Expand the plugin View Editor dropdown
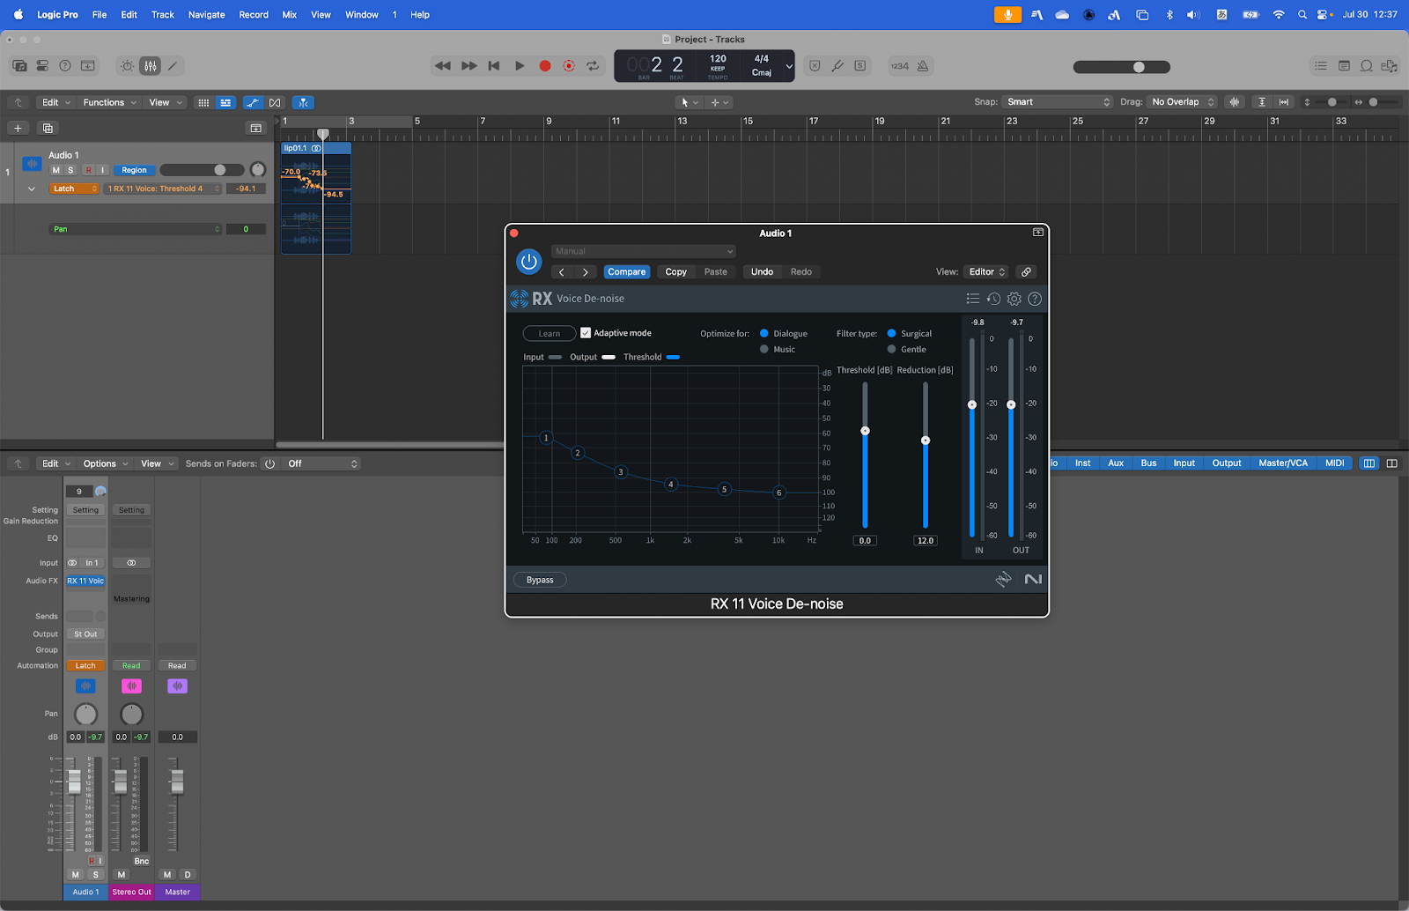 point(986,272)
